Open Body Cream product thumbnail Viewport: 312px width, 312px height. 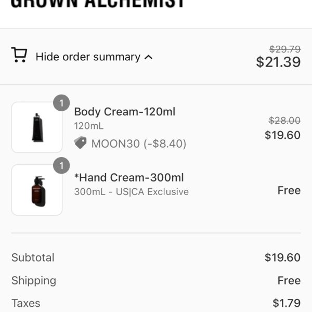pos(37,127)
